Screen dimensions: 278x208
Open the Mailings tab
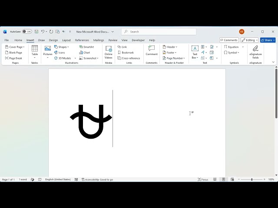99,40
